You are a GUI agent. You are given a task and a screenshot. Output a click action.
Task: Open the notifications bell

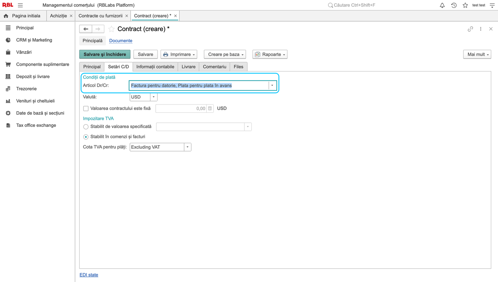pyautogui.click(x=442, y=5)
